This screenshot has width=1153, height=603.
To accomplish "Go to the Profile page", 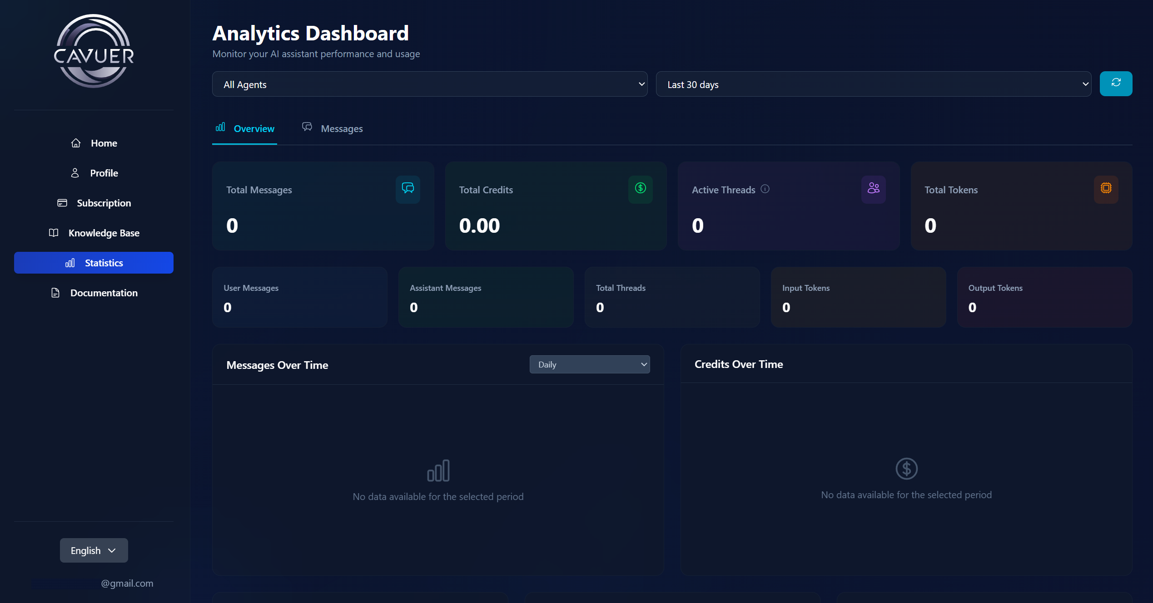I will pyautogui.click(x=94, y=173).
